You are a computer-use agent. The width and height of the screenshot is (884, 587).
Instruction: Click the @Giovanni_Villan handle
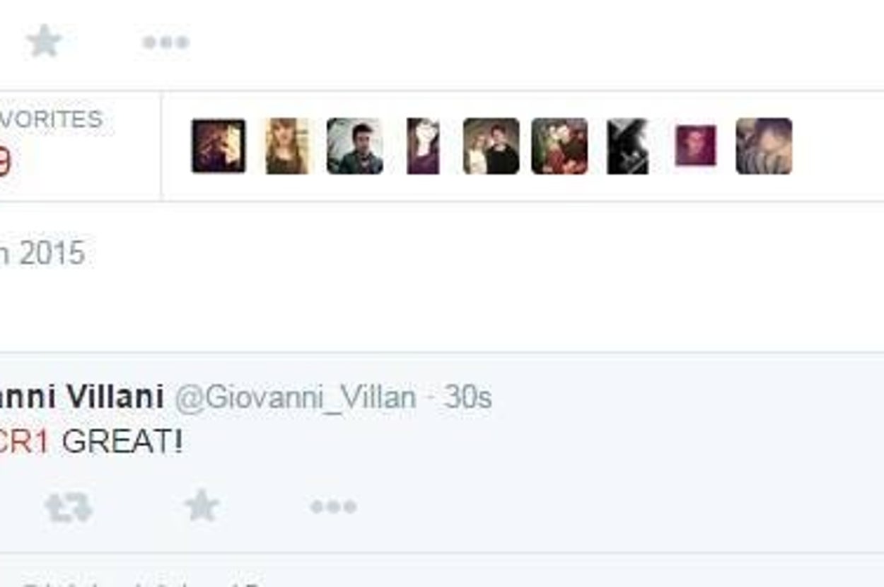point(296,397)
